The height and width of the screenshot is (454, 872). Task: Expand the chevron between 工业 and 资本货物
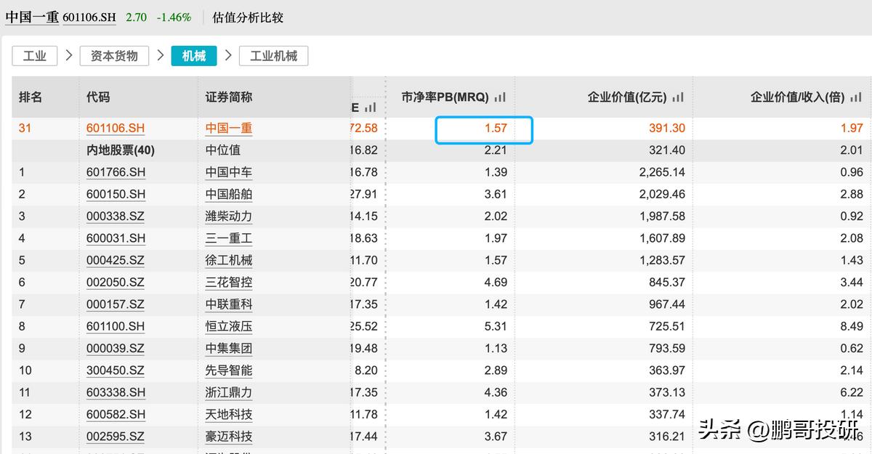(69, 55)
